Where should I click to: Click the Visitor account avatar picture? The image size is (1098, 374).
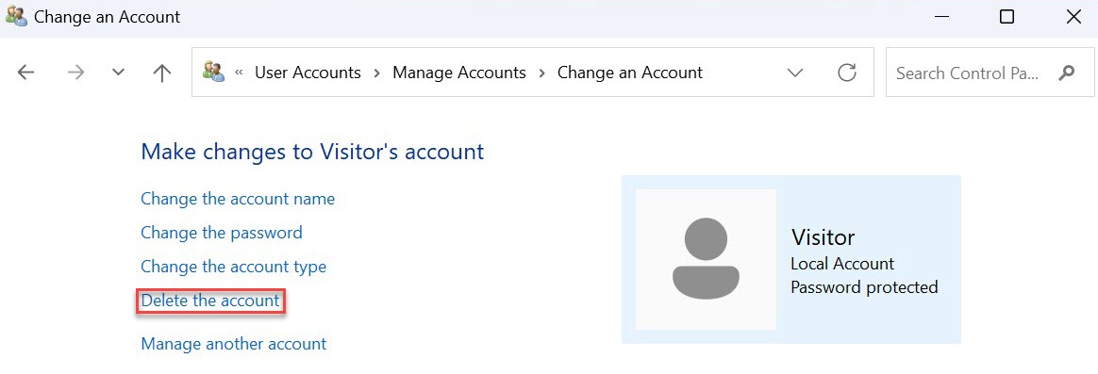tap(706, 259)
